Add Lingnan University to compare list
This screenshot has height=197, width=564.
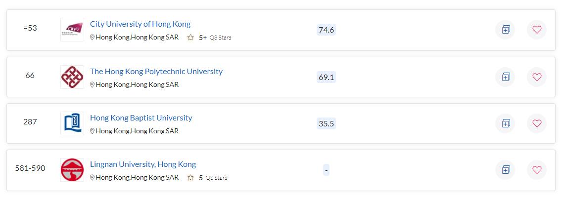click(505, 170)
